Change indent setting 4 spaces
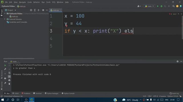Image resolution: width=183 pixels, height=102 pixels. 162,96
